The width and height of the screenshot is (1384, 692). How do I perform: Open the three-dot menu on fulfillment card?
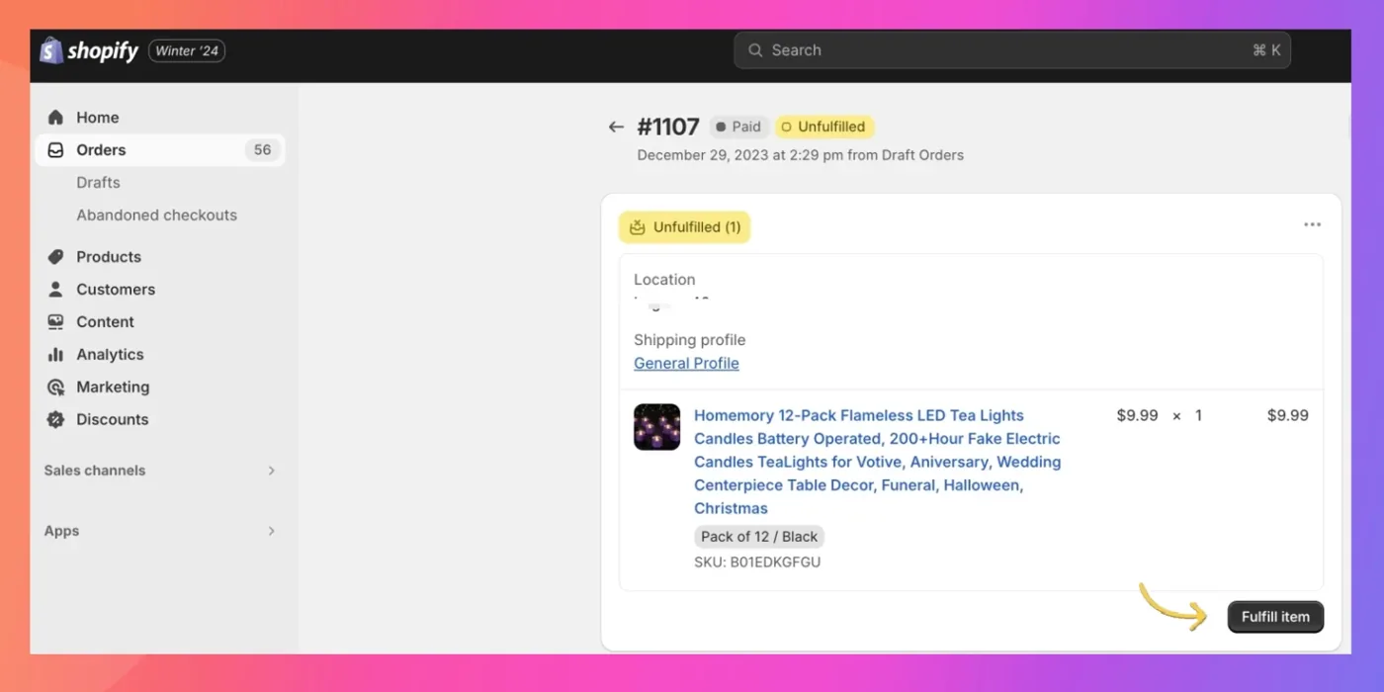point(1312,225)
